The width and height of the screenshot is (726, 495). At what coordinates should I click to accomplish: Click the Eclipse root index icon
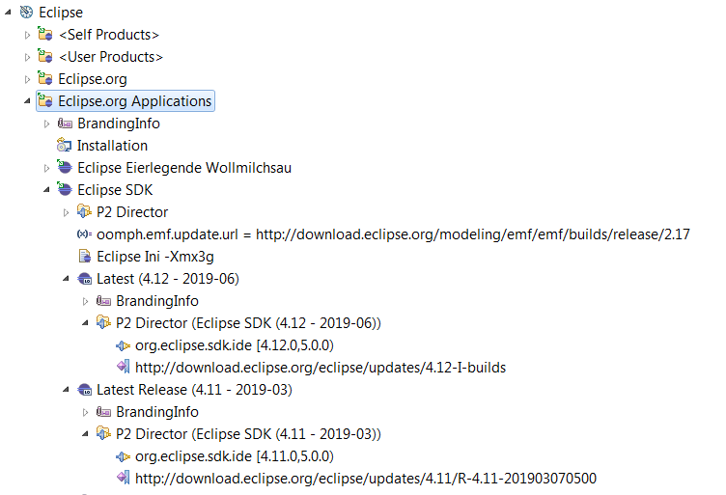pyautogui.click(x=26, y=12)
